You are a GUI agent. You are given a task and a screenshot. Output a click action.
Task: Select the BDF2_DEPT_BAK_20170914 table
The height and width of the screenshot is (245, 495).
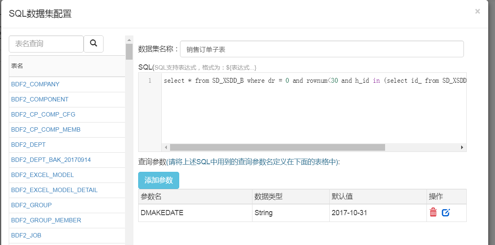[49, 160]
